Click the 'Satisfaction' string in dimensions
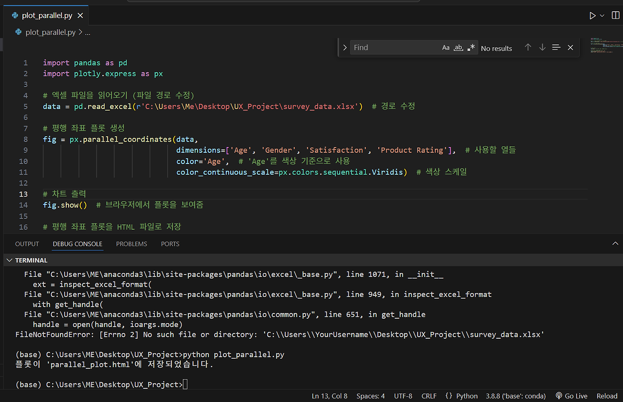 coord(337,150)
